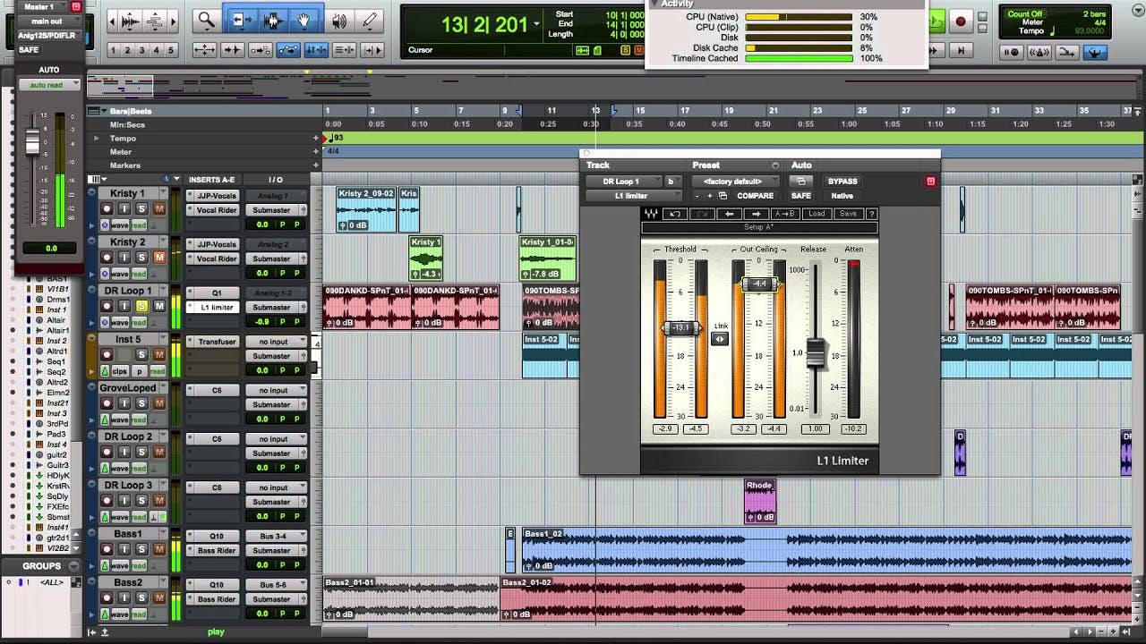Click the Threshold slider handle at -13.1
The height and width of the screenshot is (644, 1146).
pos(681,328)
